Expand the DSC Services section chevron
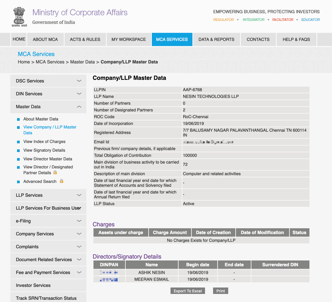 click(x=79, y=81)
